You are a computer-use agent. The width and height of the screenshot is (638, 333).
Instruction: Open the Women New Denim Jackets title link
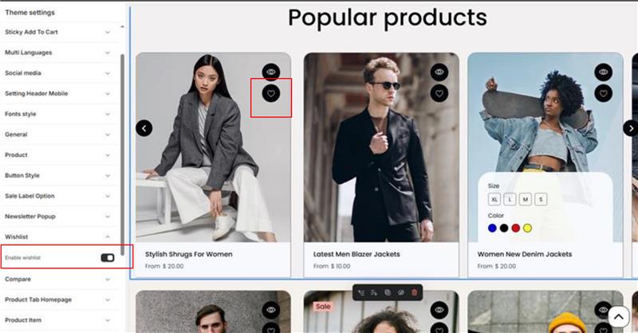pyautogui.click(x=525, y=254)
